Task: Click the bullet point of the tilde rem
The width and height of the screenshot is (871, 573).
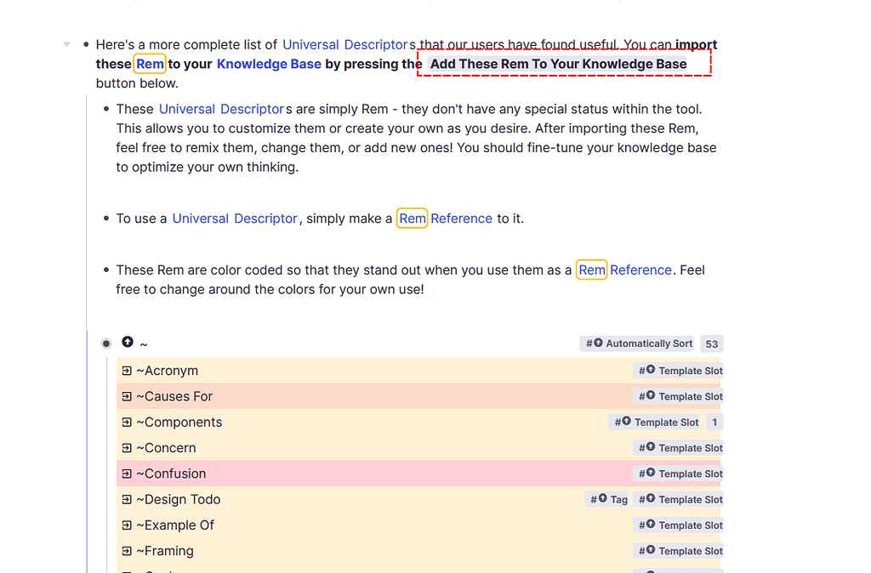Action: (105, 343)
